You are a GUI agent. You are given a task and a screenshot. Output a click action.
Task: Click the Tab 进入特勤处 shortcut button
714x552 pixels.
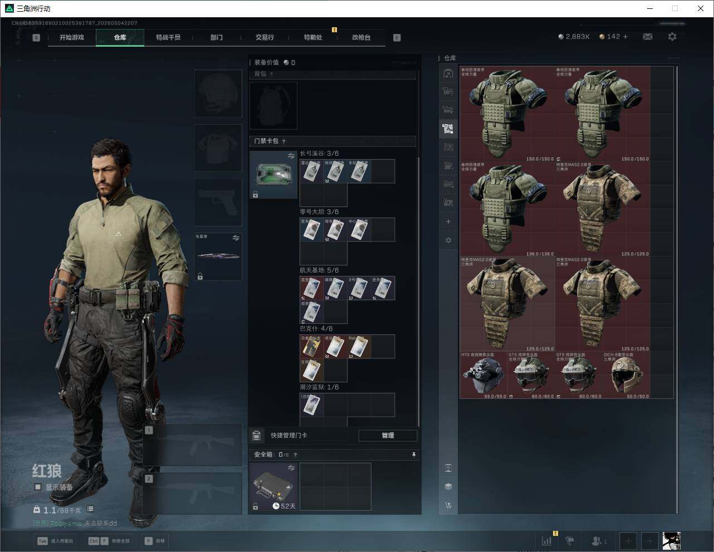[x=56, y=541]
